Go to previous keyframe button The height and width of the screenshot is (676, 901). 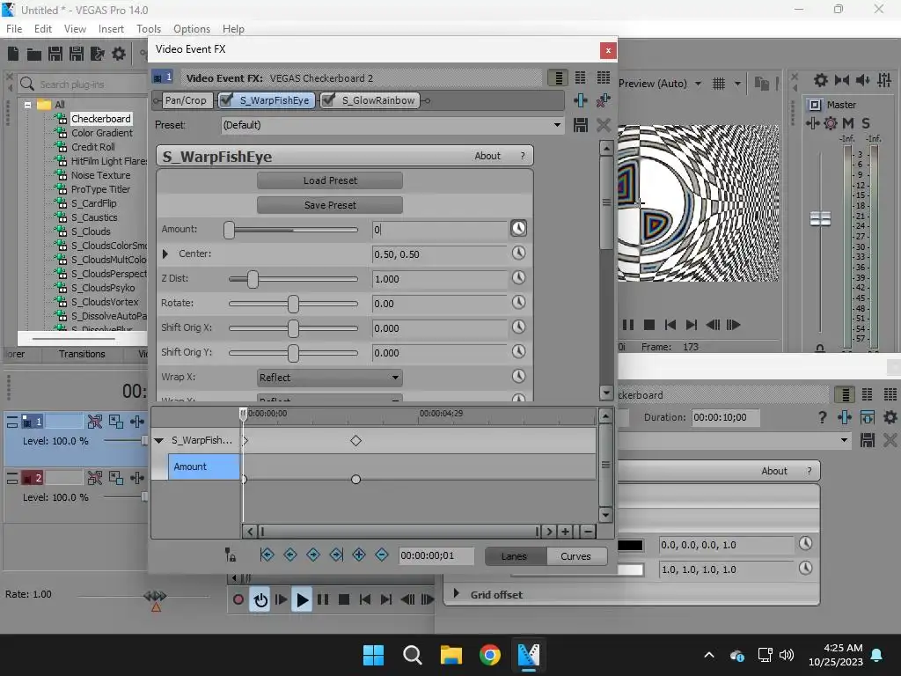290,555
